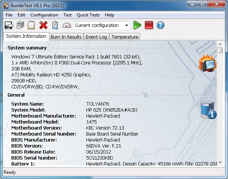
Task: Click the flaming monitor system summary icon
Action: pyautogui.click(x=208, y=63)
